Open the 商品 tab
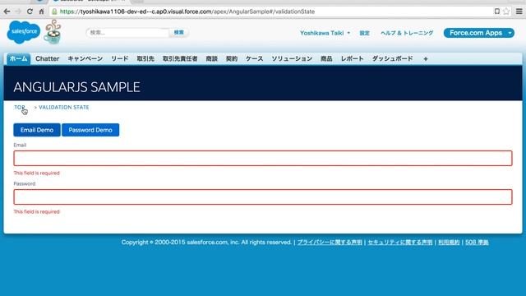 (x=326, y=58)
